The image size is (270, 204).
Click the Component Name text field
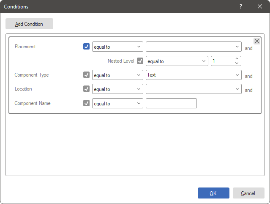tap(171, 103)
